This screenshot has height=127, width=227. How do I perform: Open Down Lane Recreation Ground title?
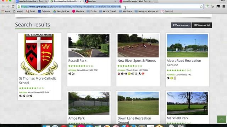pos(134,120)
